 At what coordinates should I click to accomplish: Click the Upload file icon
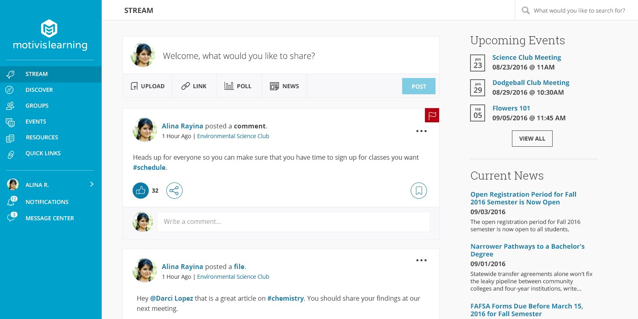click(x=134, y=86)
